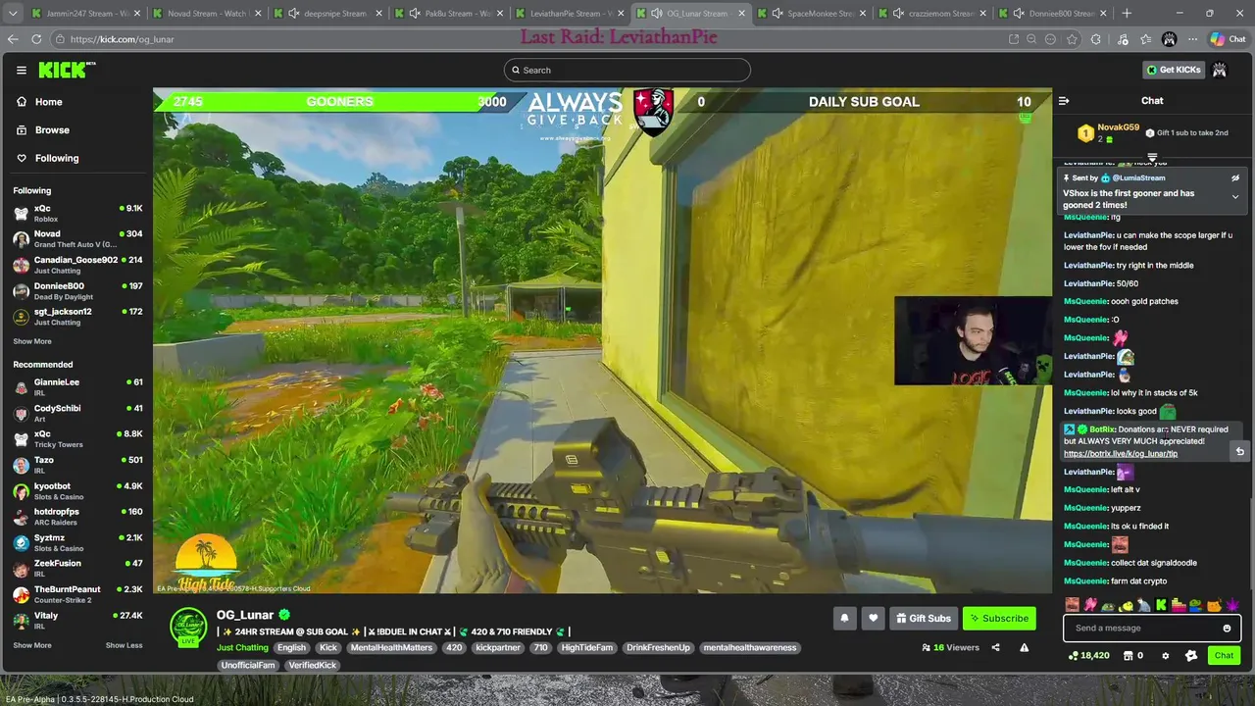The width and height of the screenshot is (1255, 706).
Task: Click the address bar URL kick.com/og_lunar
Action: 123,39
